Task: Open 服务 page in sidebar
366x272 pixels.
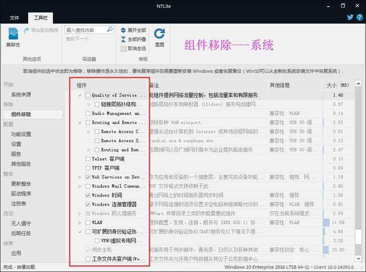Action: point(16,154)
